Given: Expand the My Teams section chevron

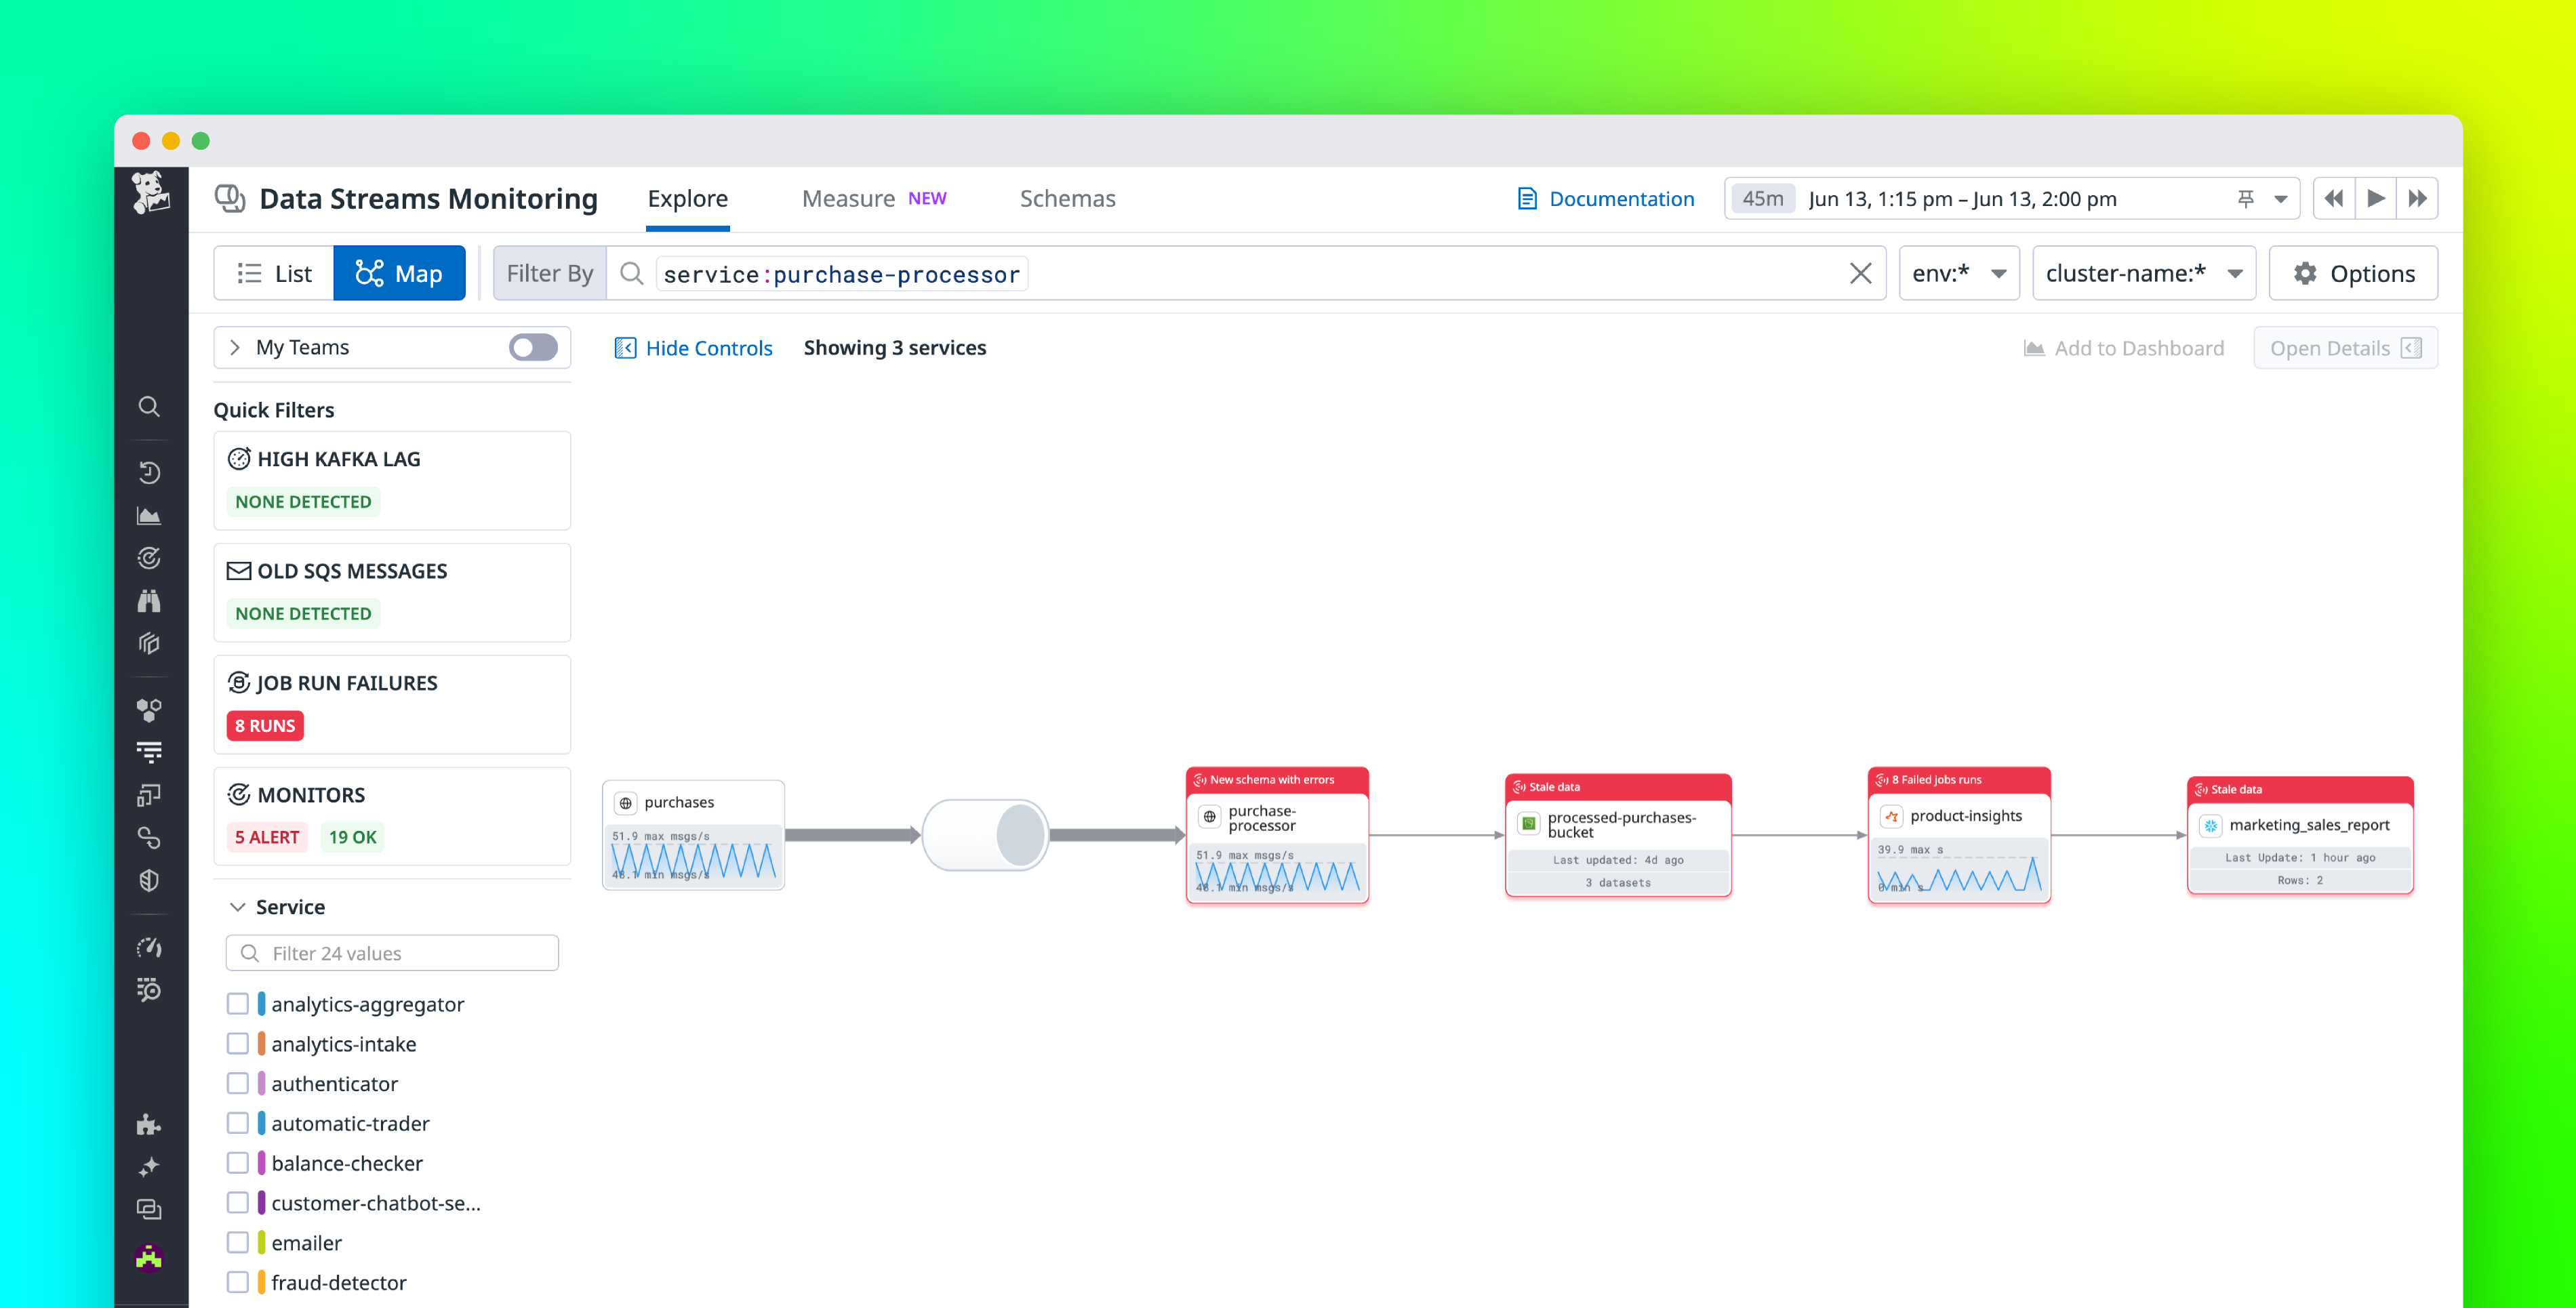Looking at the screenshot, I should coord(236,347).
